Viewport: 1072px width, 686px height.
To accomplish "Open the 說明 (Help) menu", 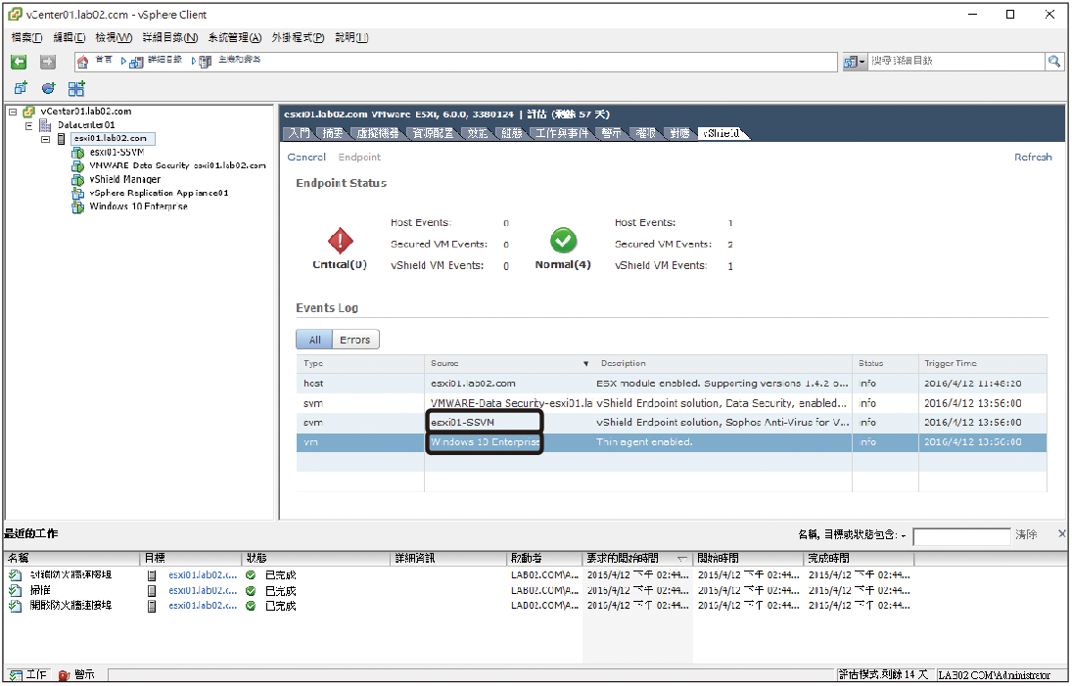I will click(351, 37).
